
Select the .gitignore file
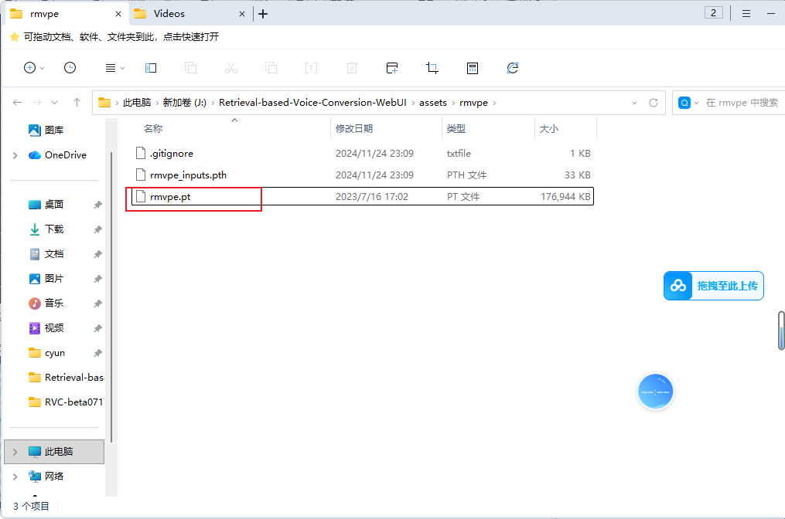(x=363, y=153)
